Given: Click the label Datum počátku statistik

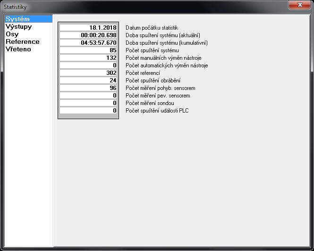Looking at the screenshot, I should 152,28.
